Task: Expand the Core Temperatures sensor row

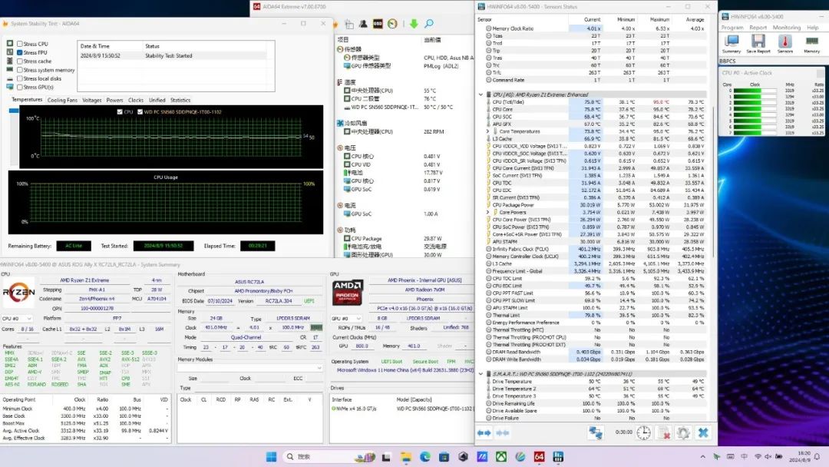Action: click(x=488, y=131)
